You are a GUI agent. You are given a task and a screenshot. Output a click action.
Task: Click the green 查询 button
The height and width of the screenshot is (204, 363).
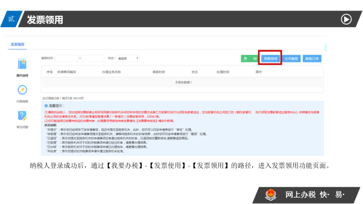[x=250, y=59]
